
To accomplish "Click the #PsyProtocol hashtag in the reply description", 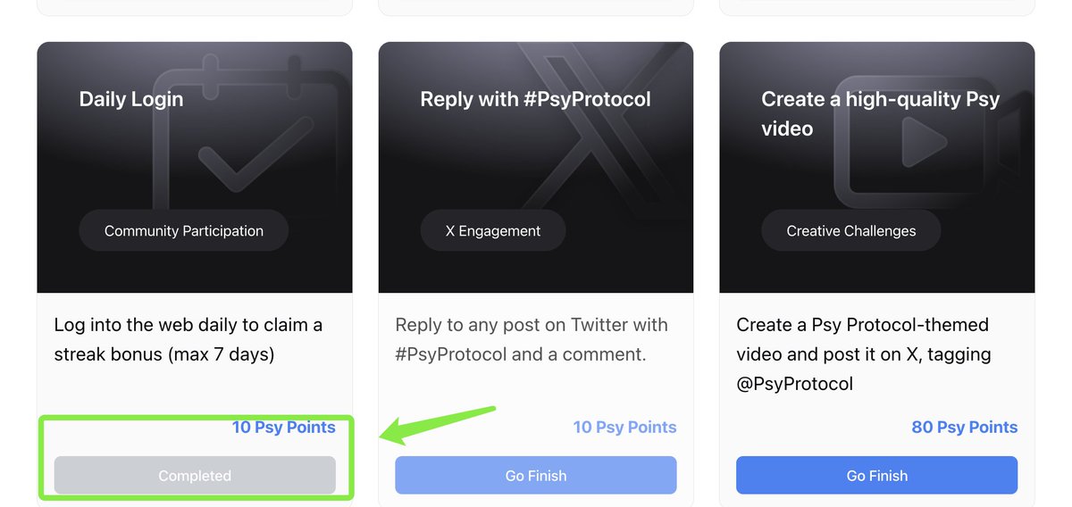I will pos(451,354).
